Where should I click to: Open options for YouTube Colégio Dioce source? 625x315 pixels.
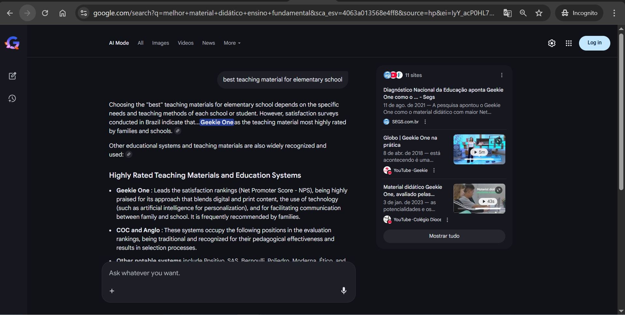click(x=447, y=220)
